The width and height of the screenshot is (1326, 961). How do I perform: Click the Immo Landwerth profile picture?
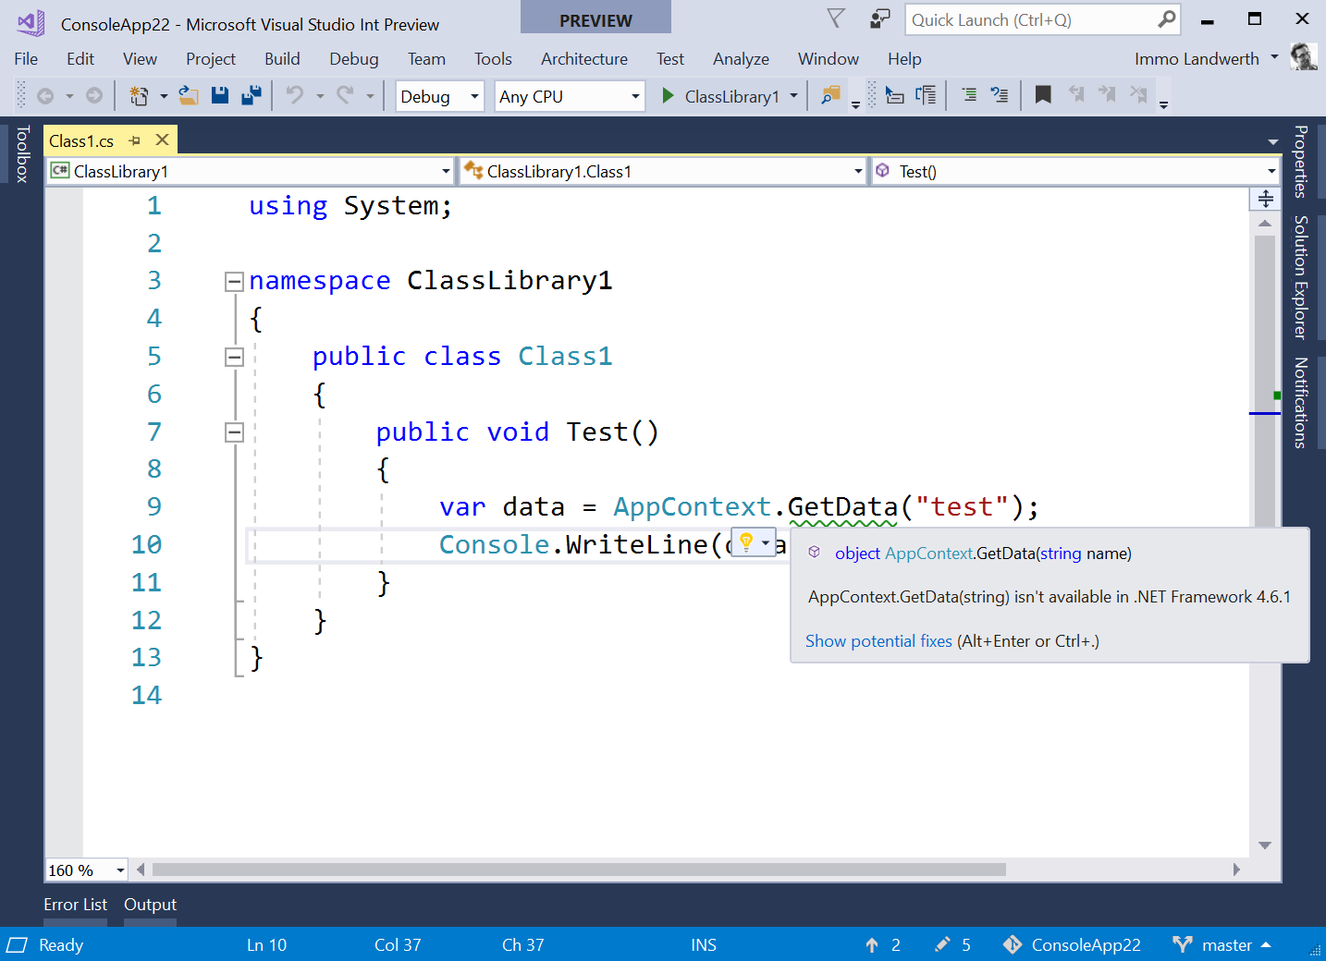point(1304,56)
